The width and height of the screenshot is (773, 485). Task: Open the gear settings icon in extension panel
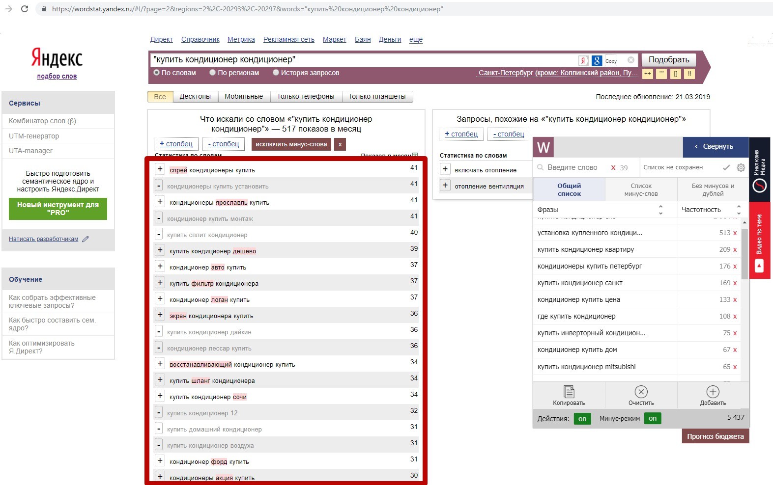coord(741,167)
